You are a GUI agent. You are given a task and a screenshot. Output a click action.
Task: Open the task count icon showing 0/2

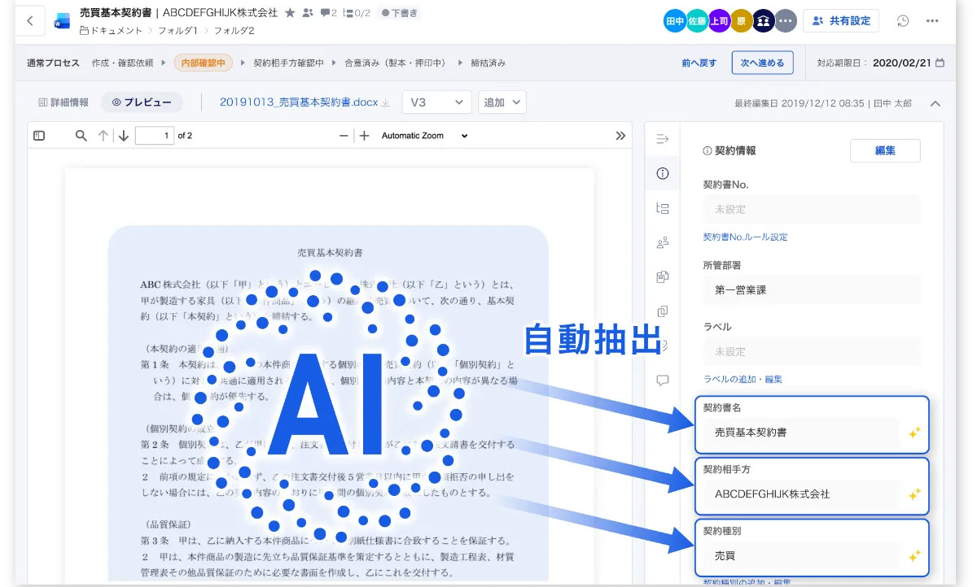click(357, 13)
